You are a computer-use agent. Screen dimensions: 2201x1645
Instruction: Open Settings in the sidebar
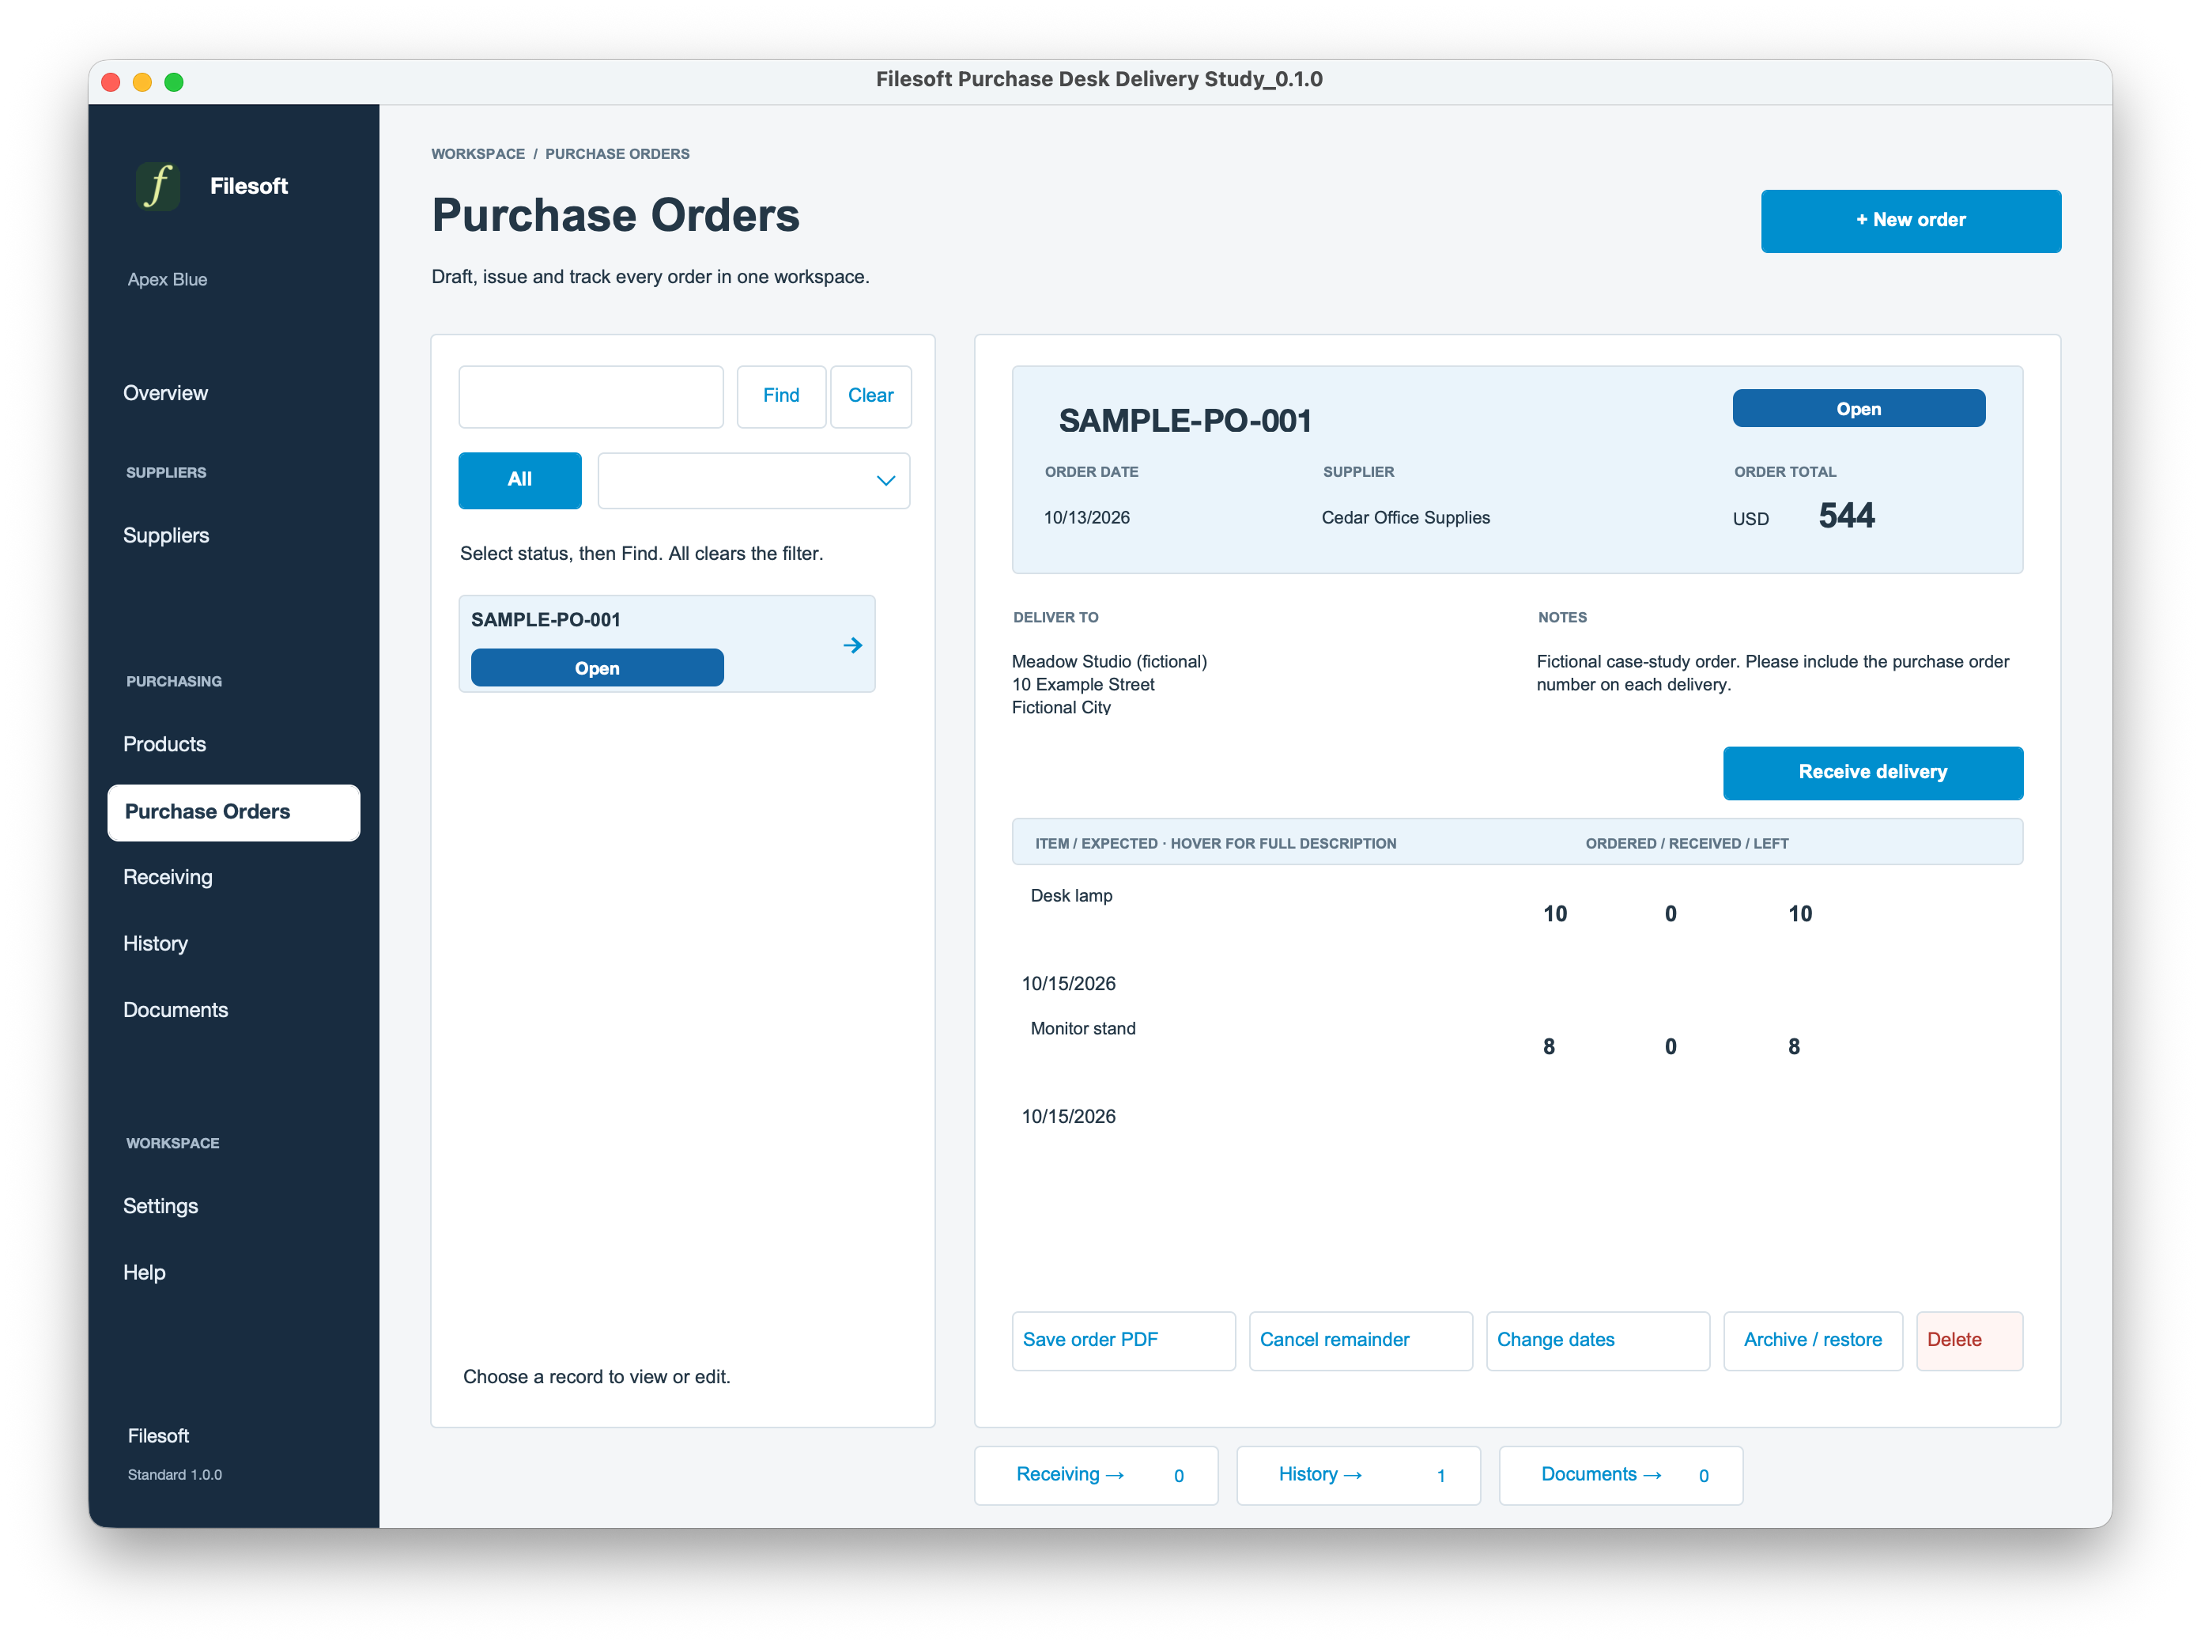pyautogui.click(x=160, y=1206)
